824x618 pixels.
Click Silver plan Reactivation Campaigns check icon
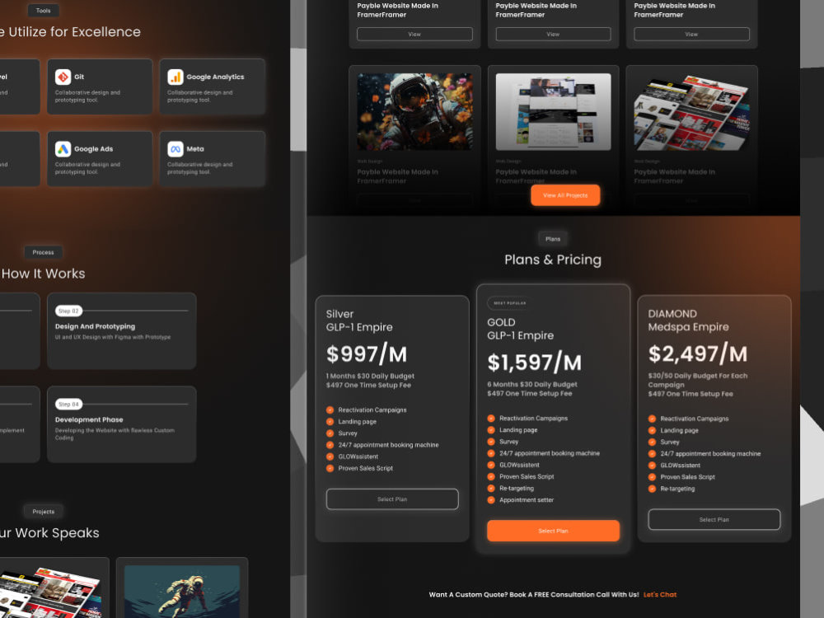coord(330,410)
